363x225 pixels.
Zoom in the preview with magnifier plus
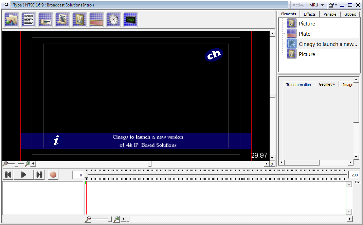27,164
